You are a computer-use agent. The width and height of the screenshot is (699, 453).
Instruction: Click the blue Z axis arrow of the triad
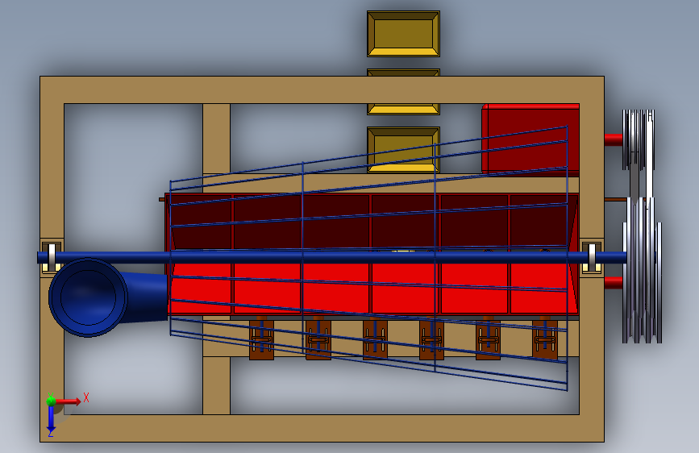(51, 418)
